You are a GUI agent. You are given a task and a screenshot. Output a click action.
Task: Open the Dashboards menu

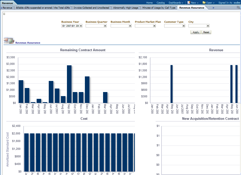pyautogui.click(x=176, y=3)
